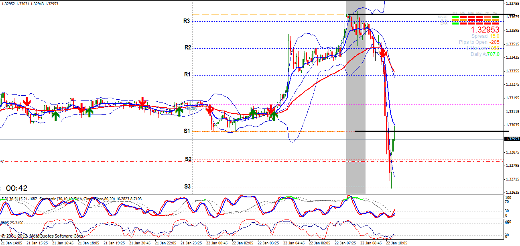This screenshot has height=246, width=520.
Task: Click the MACD H4 dark green box
Action: pos(496,17)
